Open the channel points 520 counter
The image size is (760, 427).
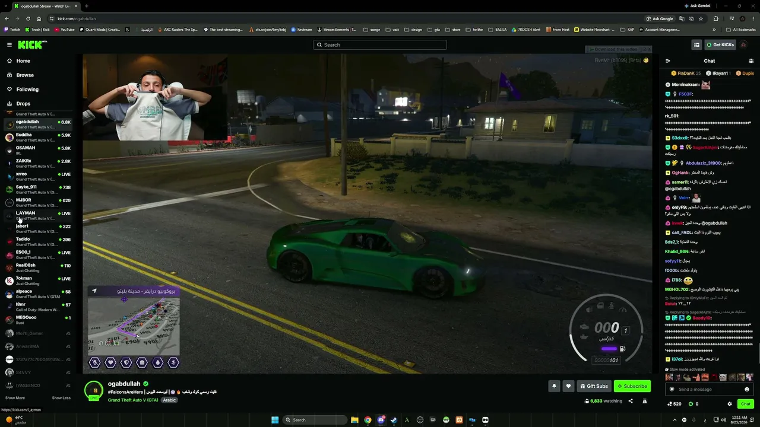point(674,404)
